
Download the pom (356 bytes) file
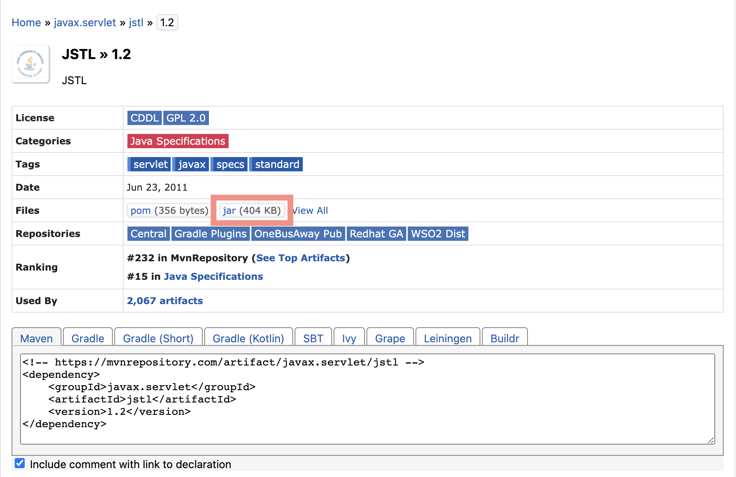click(169, 211)
